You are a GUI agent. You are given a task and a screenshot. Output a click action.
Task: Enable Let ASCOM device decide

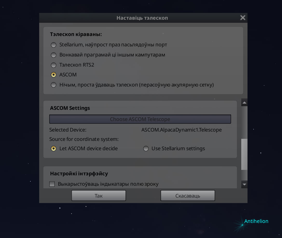coord(53,149)
